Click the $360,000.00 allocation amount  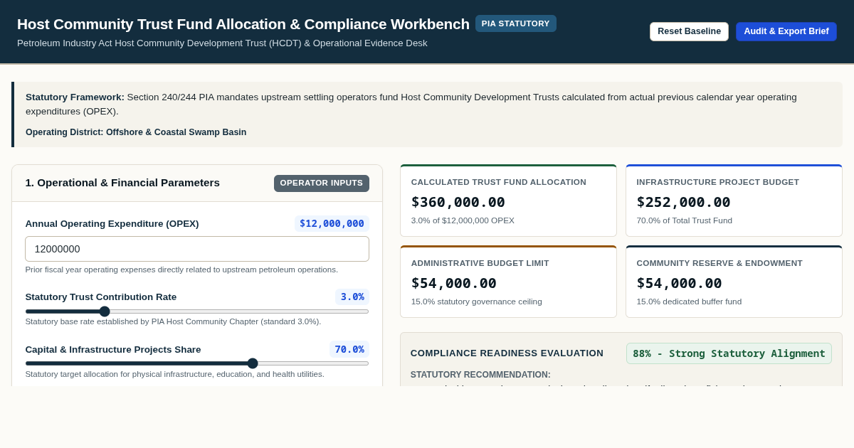point(458,202)
